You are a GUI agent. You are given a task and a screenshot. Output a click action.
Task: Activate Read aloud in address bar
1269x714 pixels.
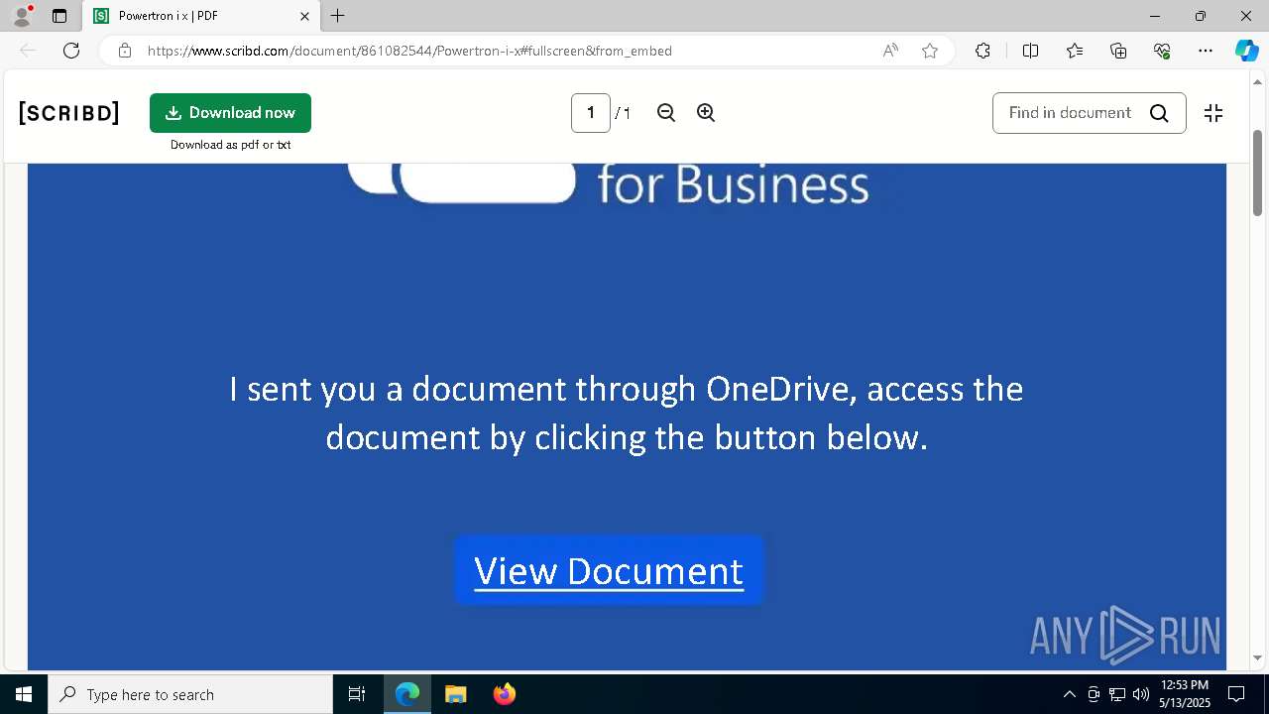tap(890, 51)
